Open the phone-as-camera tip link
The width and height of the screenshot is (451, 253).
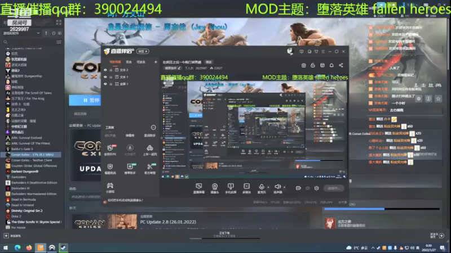125,200
